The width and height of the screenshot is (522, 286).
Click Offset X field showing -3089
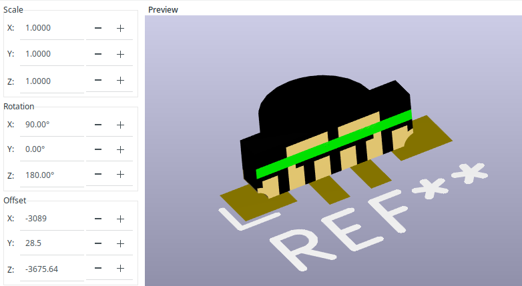click(52, 219)
